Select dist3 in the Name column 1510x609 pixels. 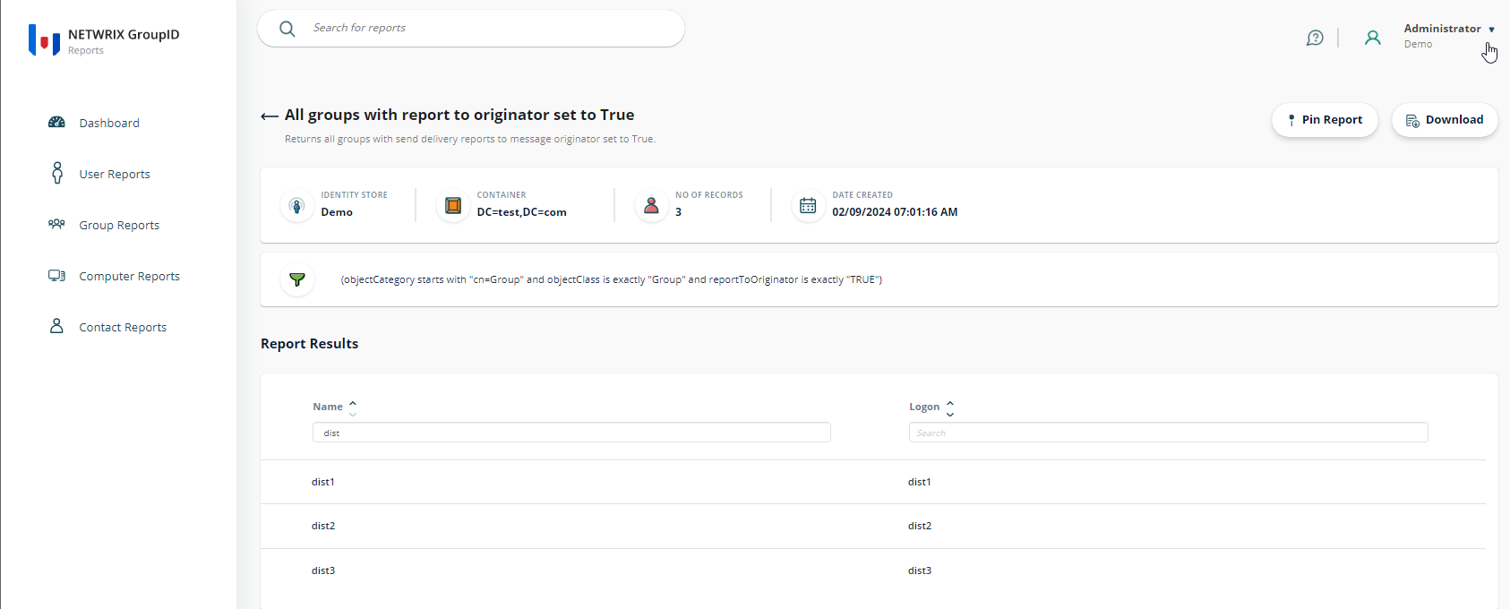[323, 570]
